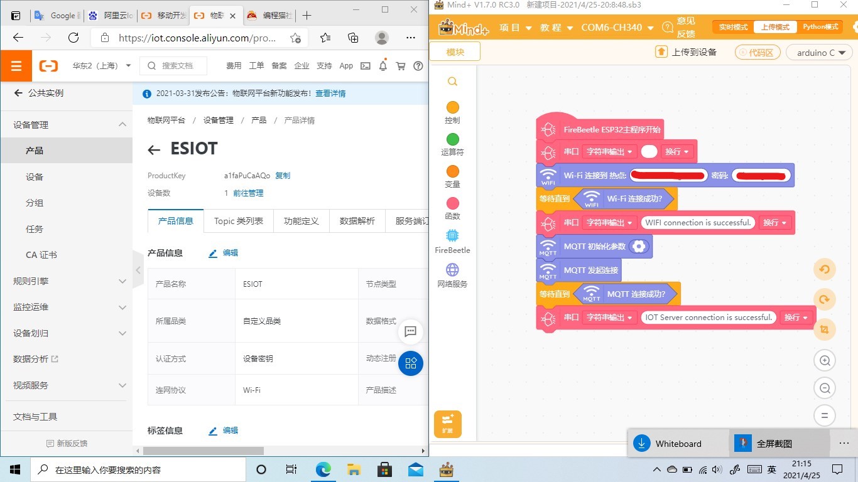This screenshot has height=482, width=858.
Task: Click the undo button in Mind+ workspace
Action: 825,270
